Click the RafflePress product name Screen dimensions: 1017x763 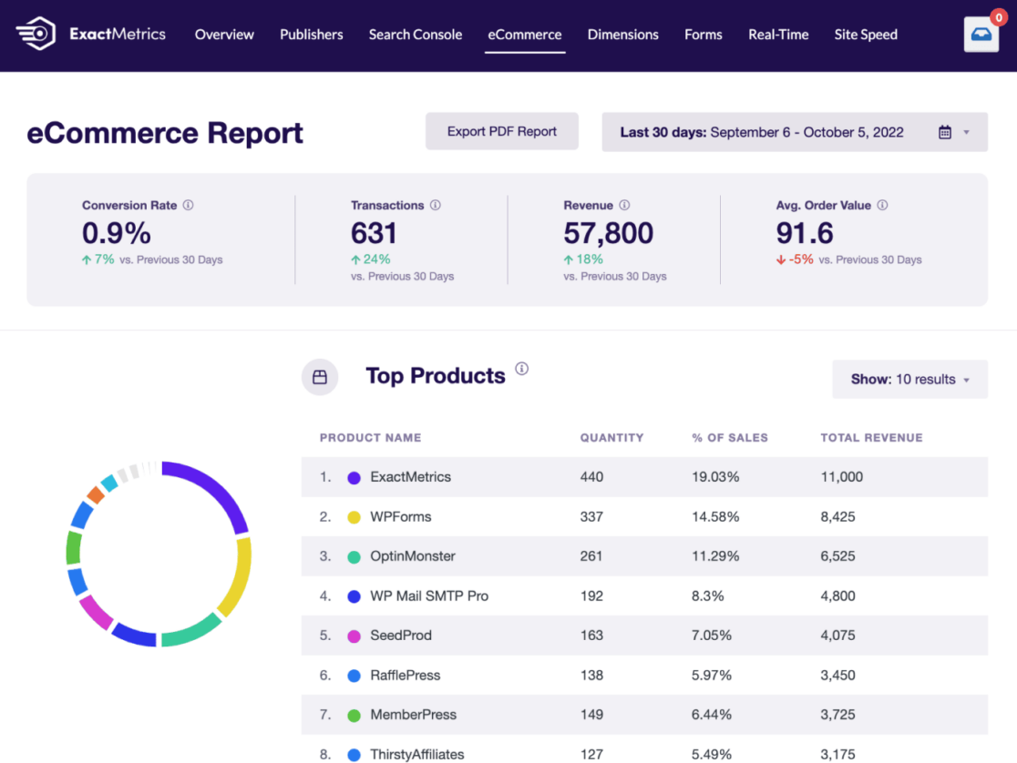coord(406,676)
